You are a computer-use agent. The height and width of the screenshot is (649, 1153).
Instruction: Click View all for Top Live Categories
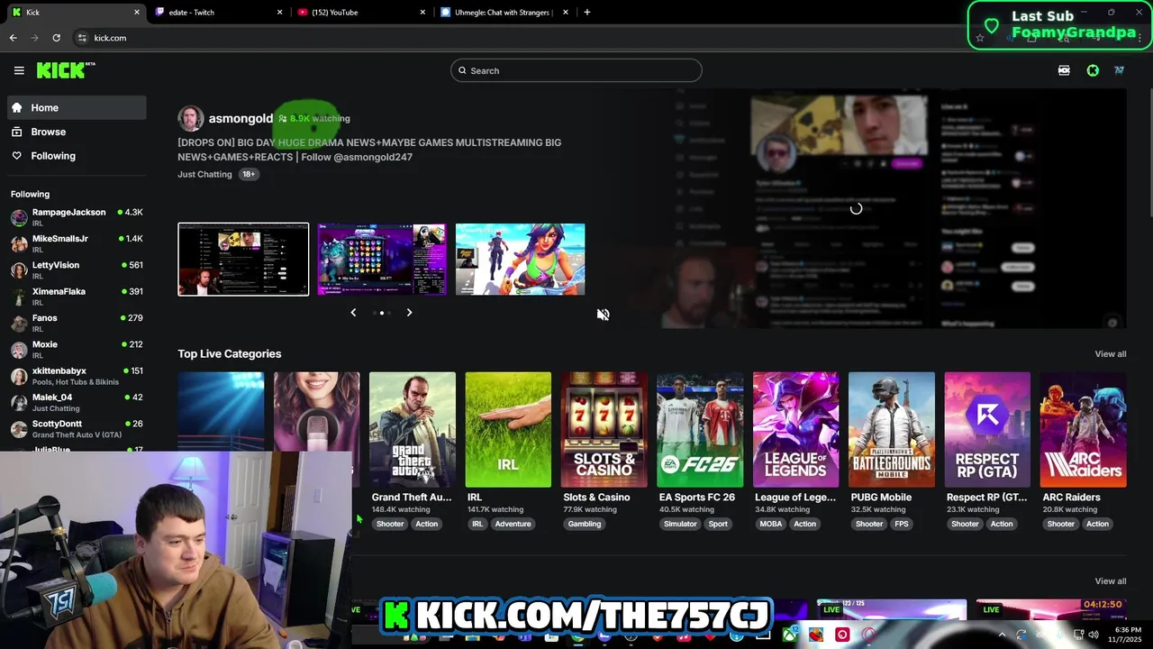pos(1111,353)
